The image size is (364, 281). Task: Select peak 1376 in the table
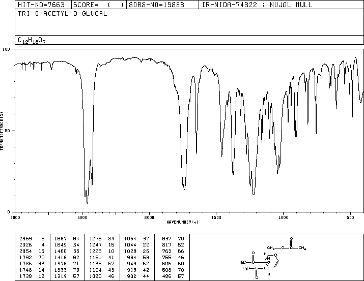pyautogui.click(x=61, y=264)
